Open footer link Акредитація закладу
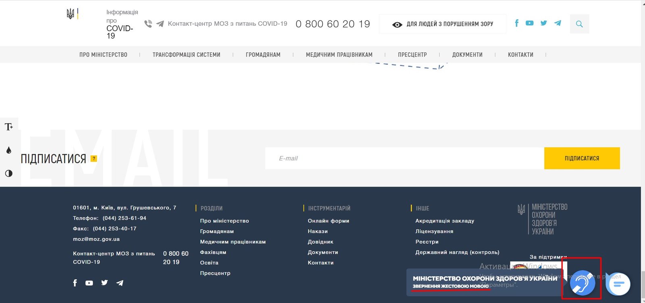 [445, 221]
